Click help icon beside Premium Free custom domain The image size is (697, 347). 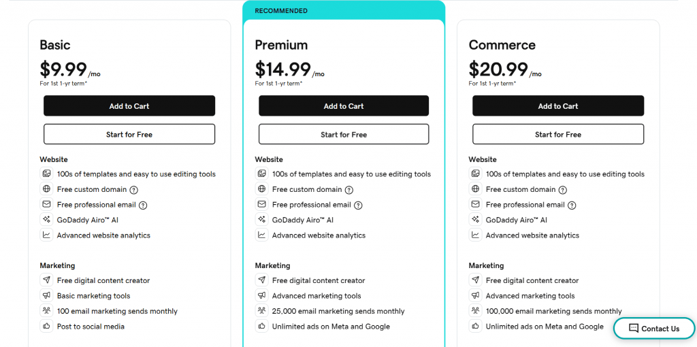(349, 190)
